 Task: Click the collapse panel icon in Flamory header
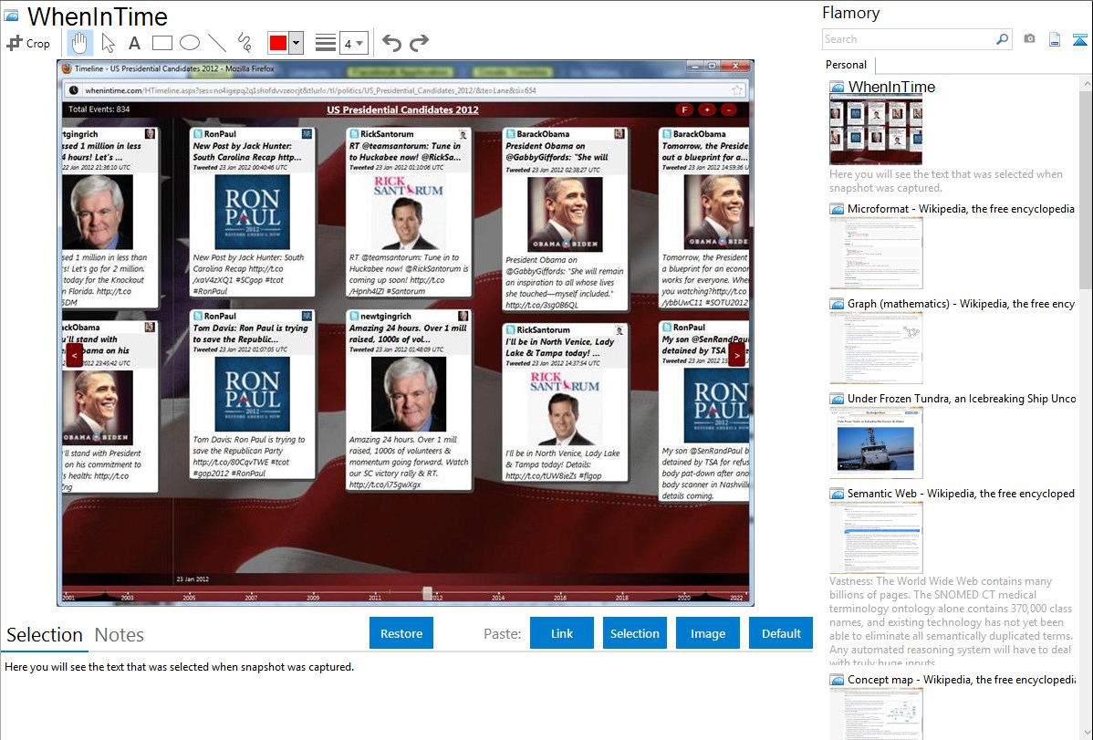click(1079, 40)
